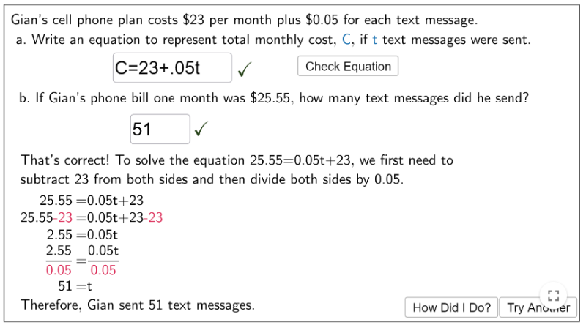Click the blue variable C in part a
The height and width of the screenshot is (325, 586).
[x=346, y=40]
